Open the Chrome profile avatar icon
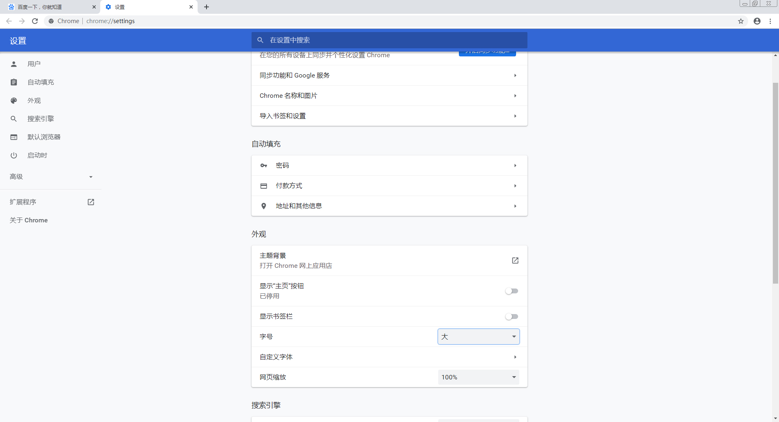 pyautogui.click(x=757, y=21)
